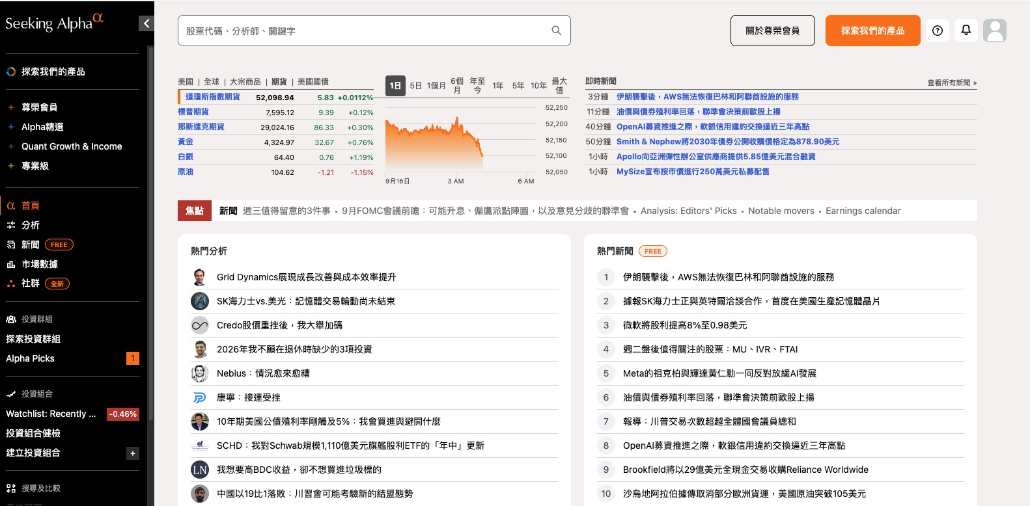The height and width of the screenshot is (506, 1030).
Task: Click the search input field
Action: pyautogui.click(x=374, y=31)
